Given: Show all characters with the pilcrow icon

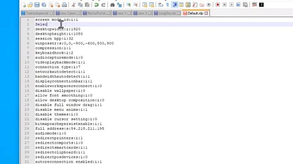Looking at the screenshot, I should 168,5.
